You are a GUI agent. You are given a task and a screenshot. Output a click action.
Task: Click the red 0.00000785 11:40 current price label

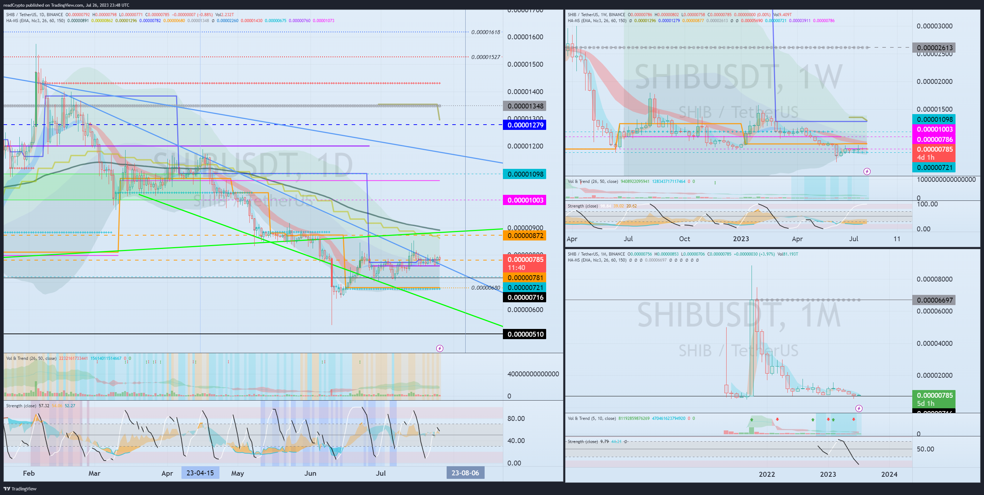tap(524, 264)
